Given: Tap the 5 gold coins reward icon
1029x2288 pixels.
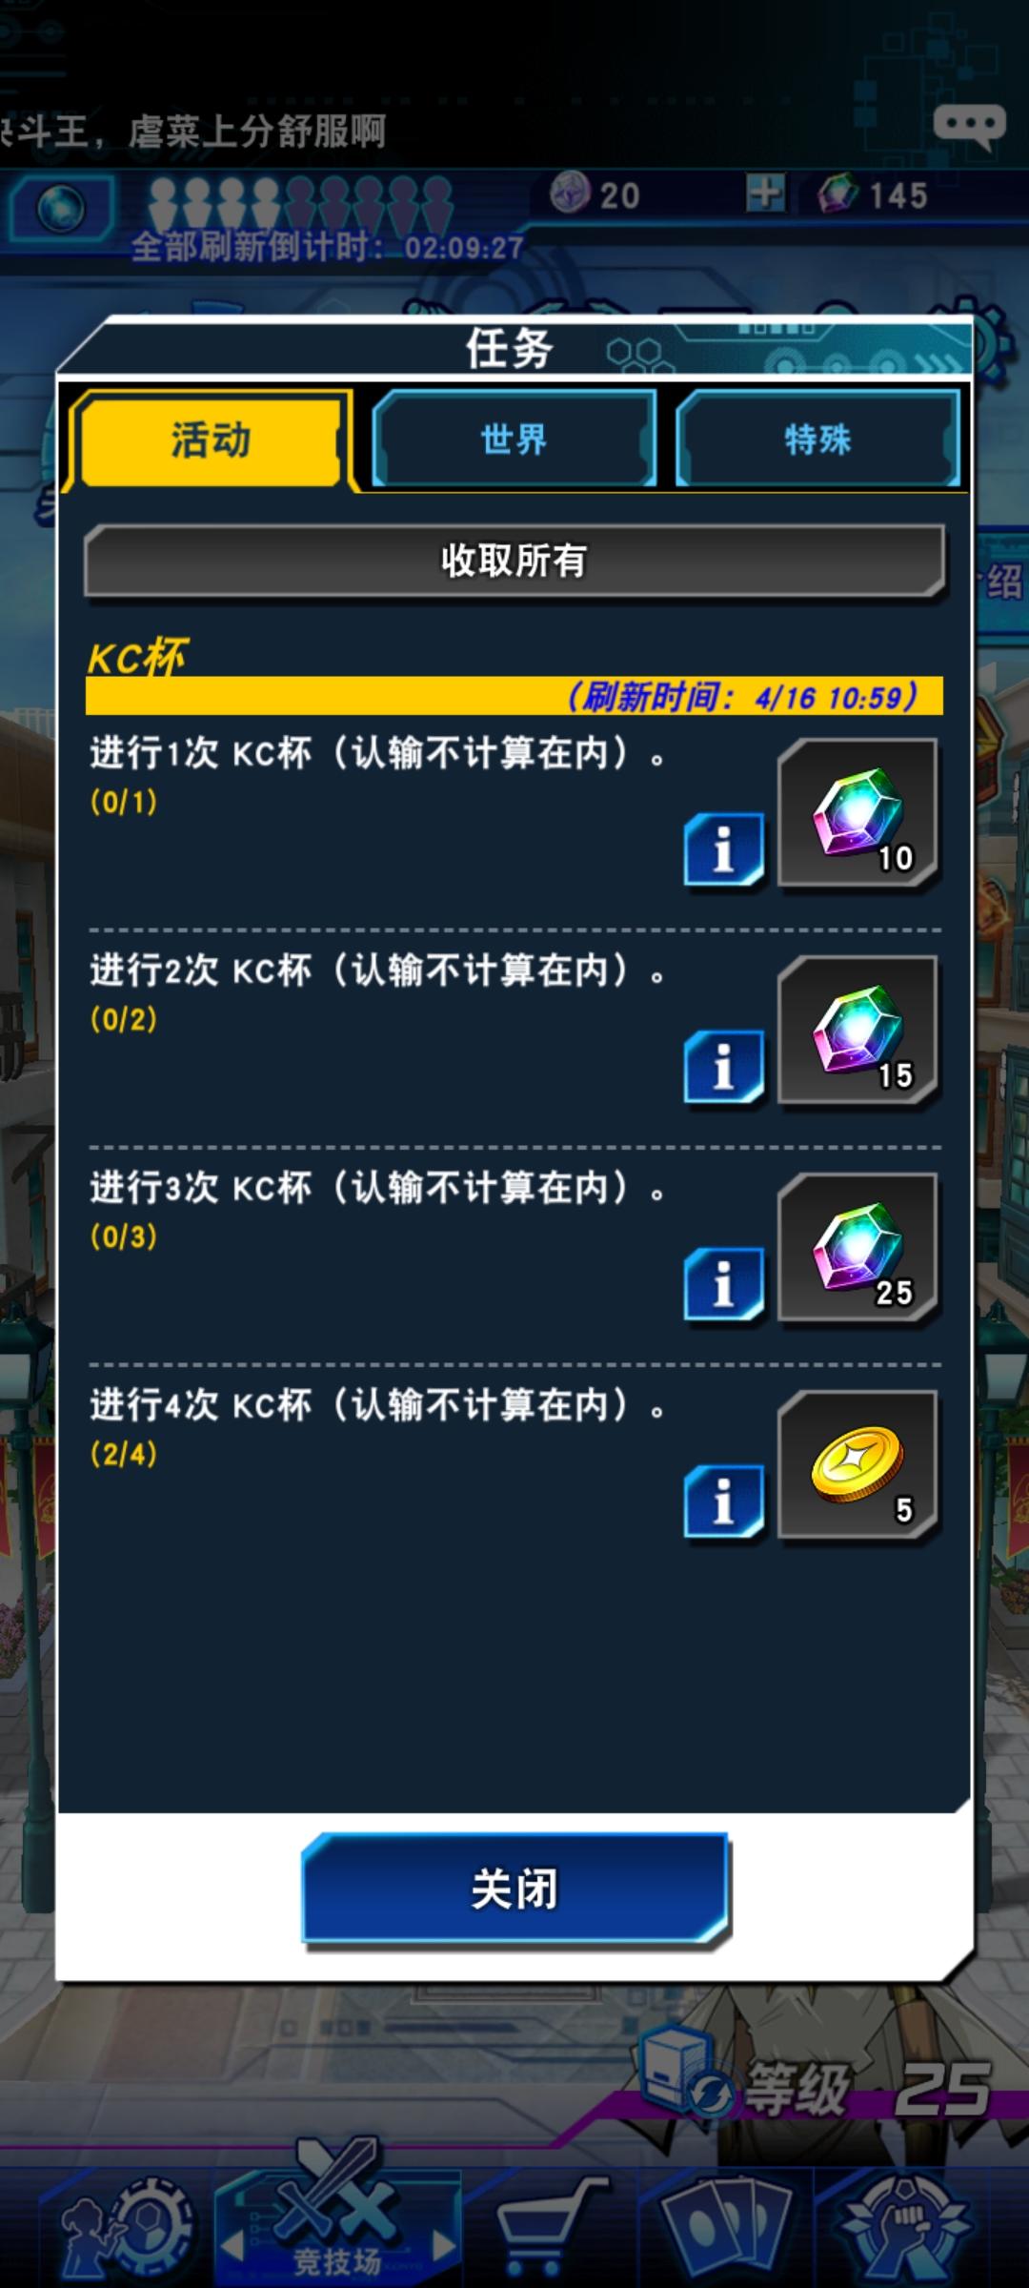Looking at the screenshot, I should pyautogui.click(x=858, y=1466).
